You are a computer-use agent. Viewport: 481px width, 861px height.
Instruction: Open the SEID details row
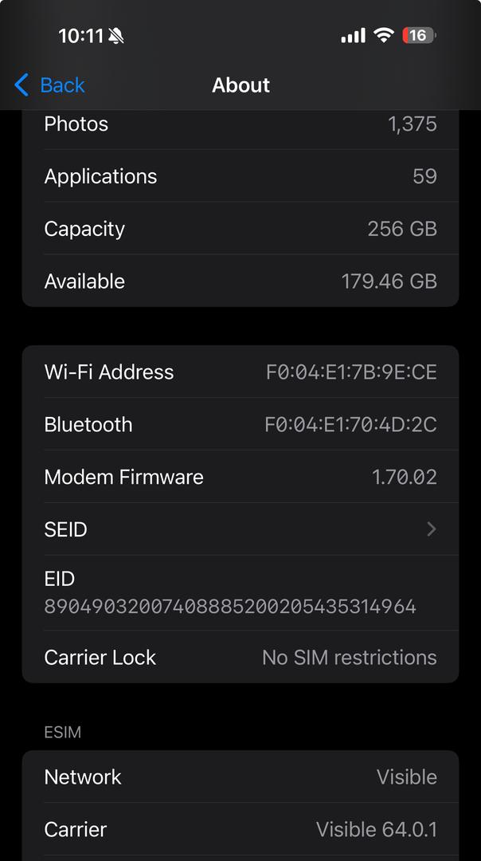point(239,529)
